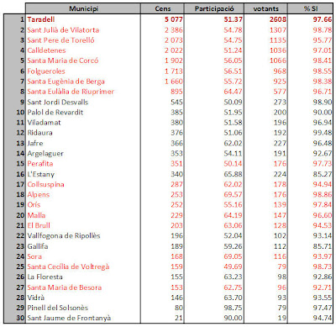Select the Cens column header
336x327 pixels.
(x=162, y=8)
